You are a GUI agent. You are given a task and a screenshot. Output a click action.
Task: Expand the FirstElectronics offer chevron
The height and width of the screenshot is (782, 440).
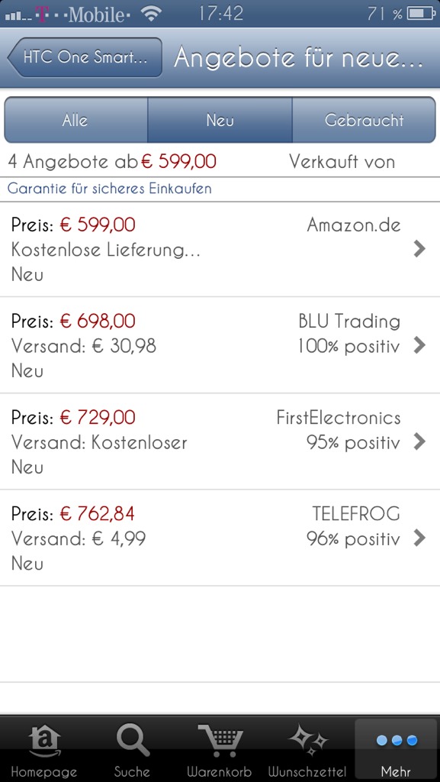(x=419, y=441)
